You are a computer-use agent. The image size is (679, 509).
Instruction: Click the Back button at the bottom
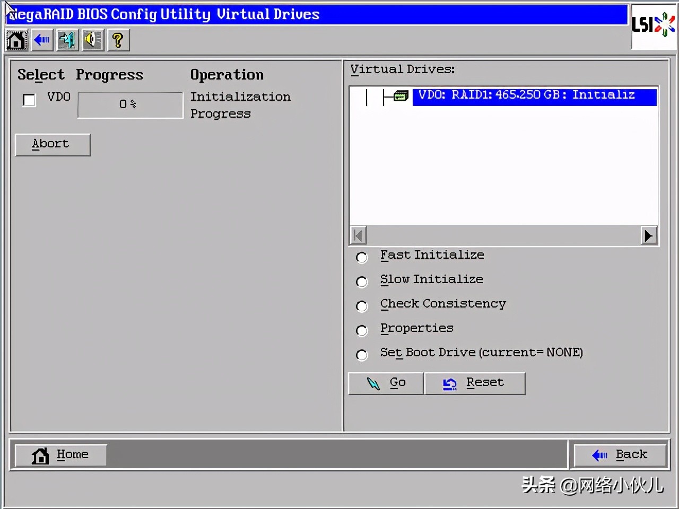[620, 454]
